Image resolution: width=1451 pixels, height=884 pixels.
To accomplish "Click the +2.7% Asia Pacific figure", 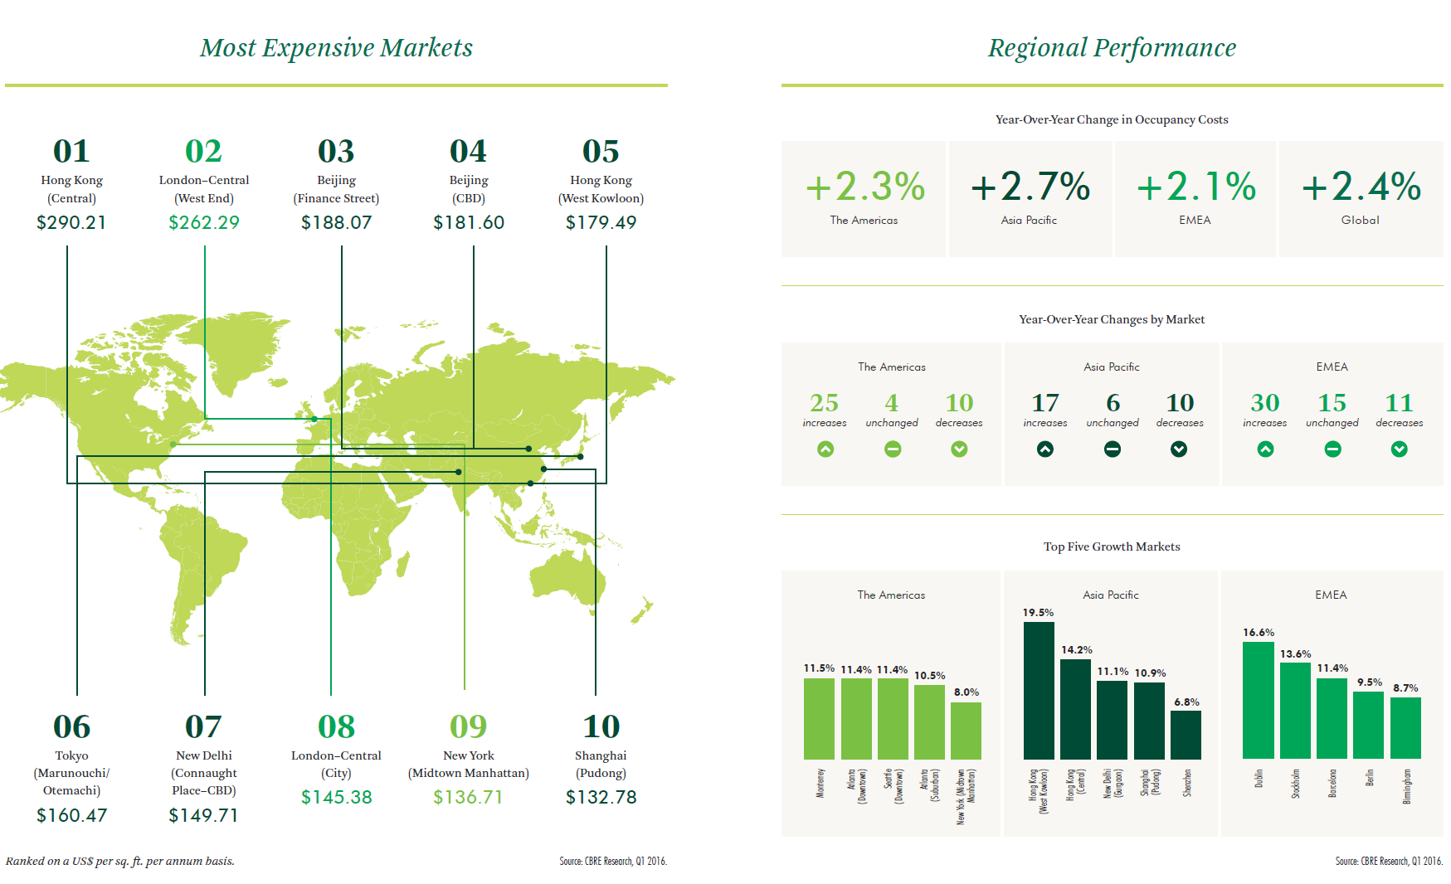I will (1030, 187).
